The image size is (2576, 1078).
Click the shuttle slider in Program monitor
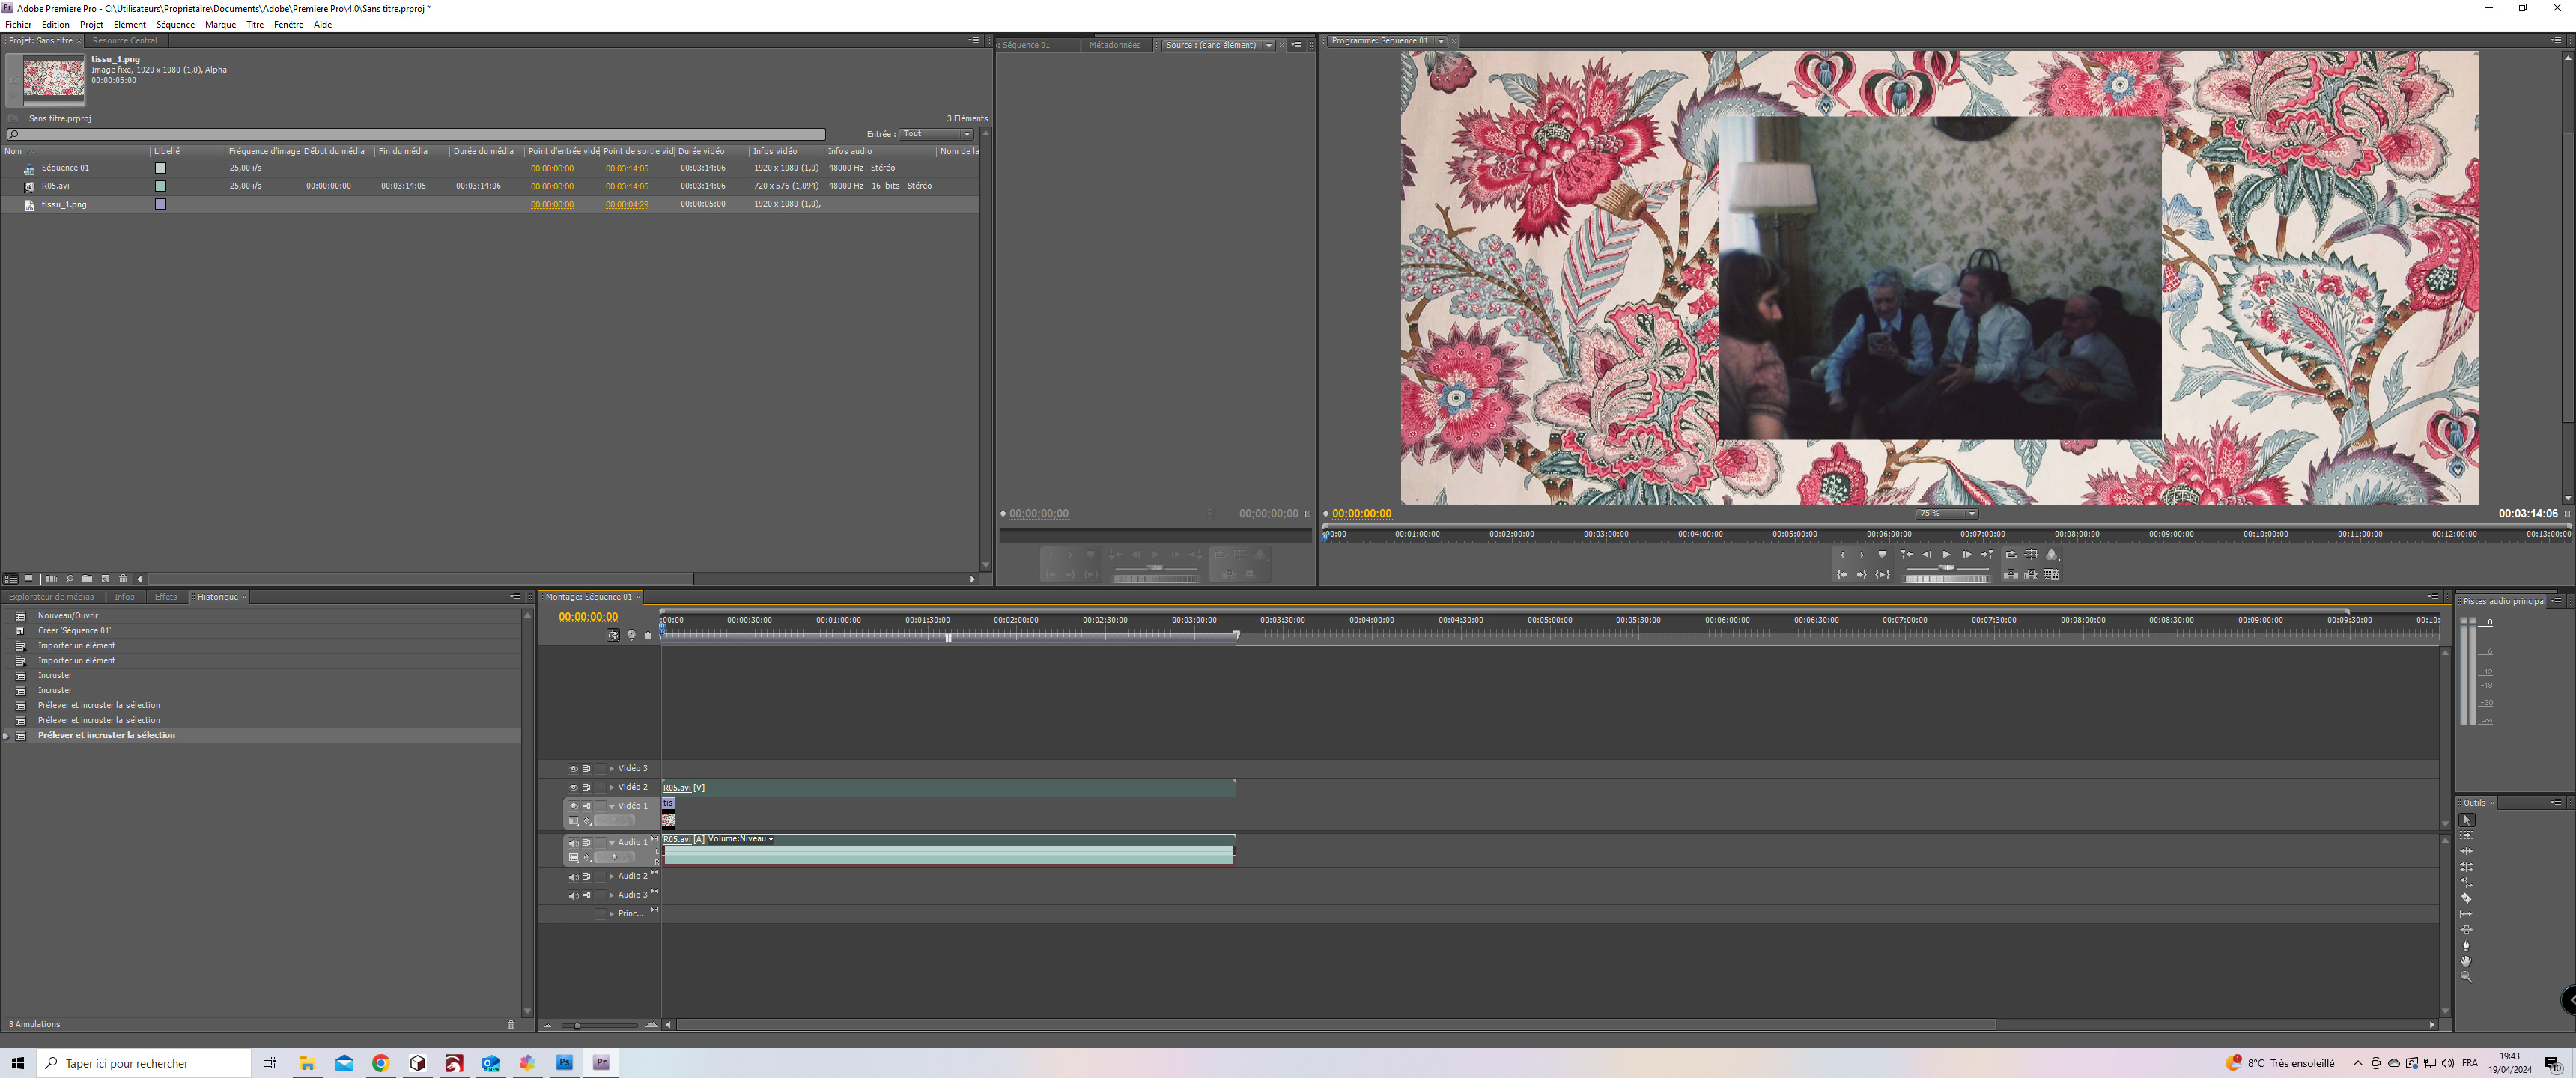(x=1946, y=567)
